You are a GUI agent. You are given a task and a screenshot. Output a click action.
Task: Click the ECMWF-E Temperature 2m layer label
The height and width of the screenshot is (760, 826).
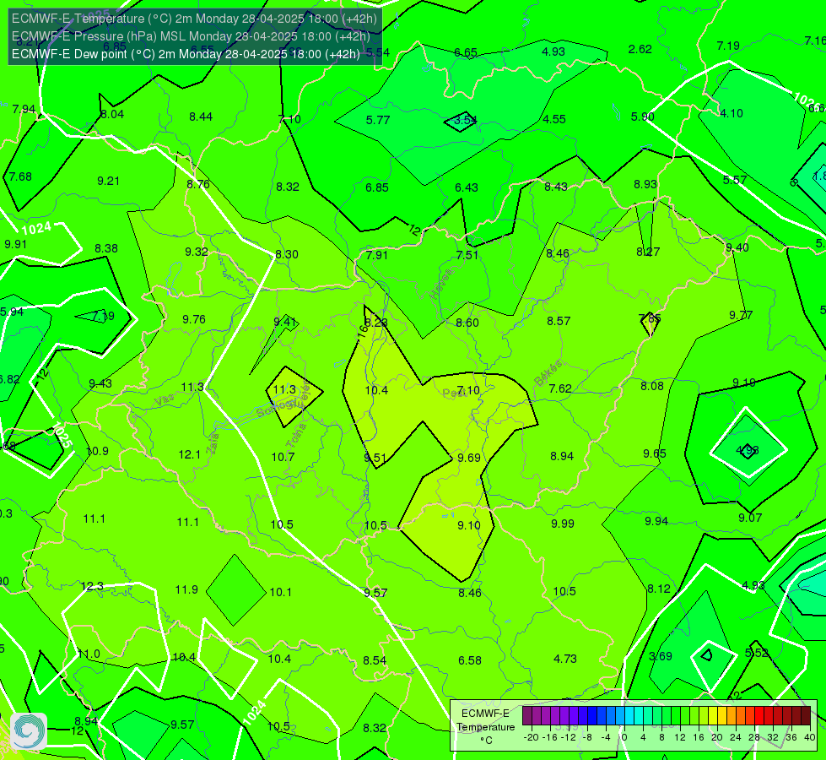194,19
